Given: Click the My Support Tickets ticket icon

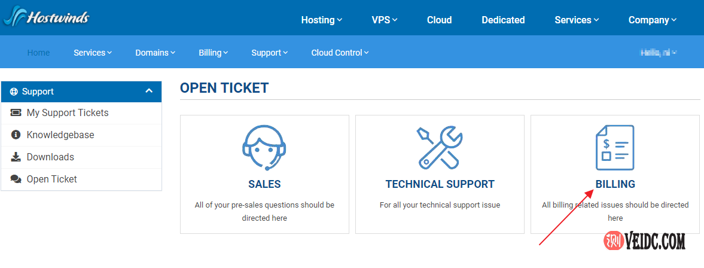Looking at the screenshot, I should point(16,113).
